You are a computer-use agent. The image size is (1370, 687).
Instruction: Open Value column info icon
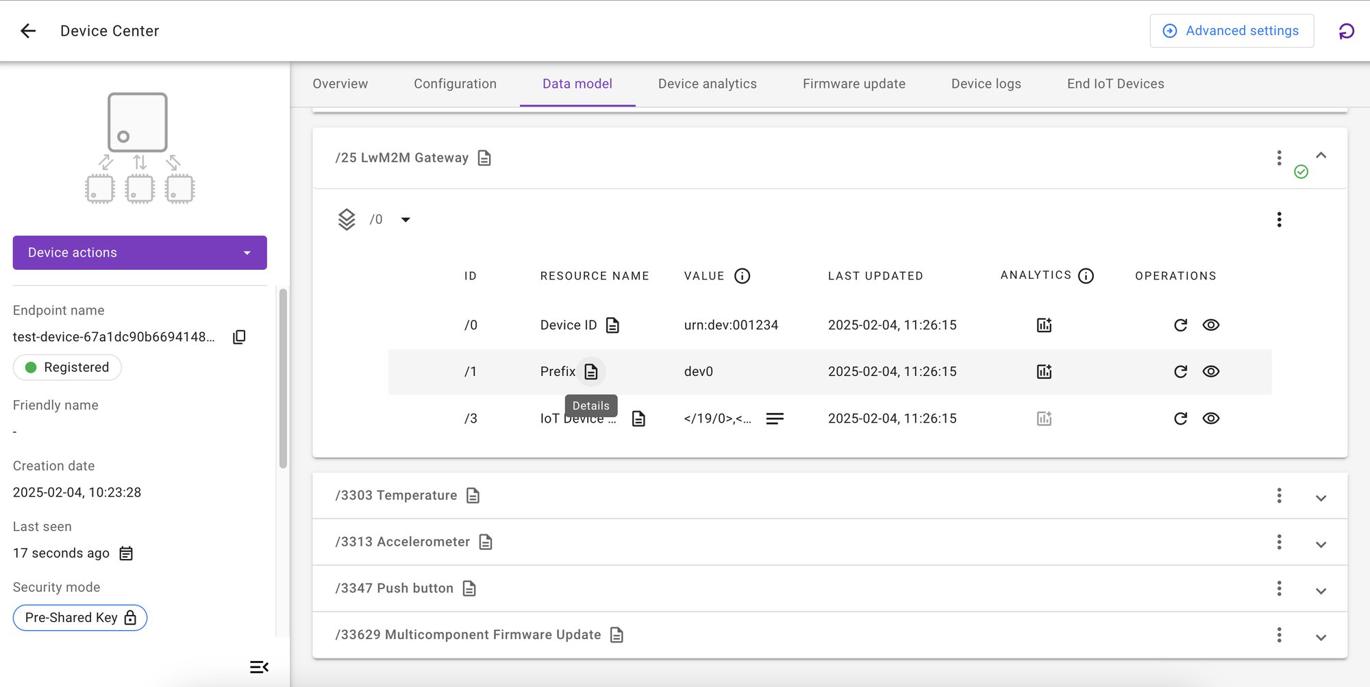click(x=742, y=276)
